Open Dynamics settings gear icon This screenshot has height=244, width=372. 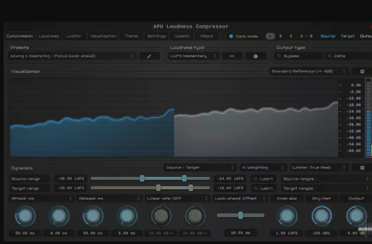pos(362,168)
